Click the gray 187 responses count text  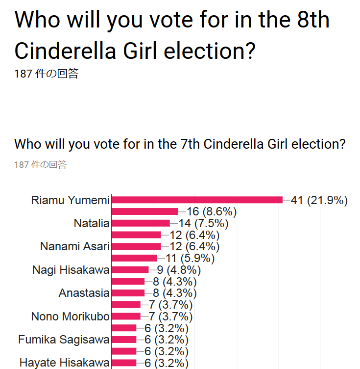[40, 164]
